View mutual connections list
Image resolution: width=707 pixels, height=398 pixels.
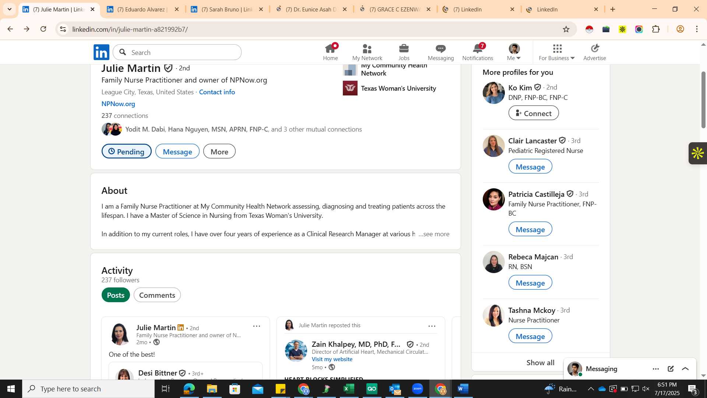tap(243, 129)
